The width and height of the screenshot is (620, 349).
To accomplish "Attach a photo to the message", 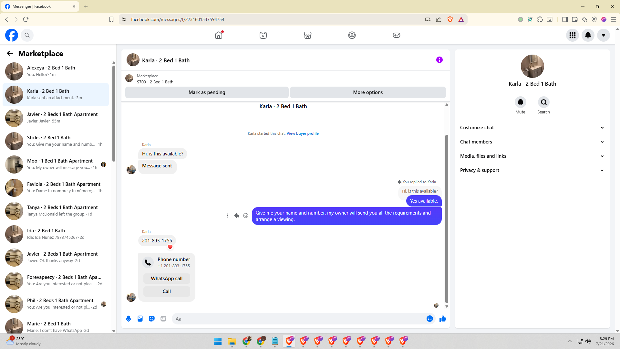I will tap(140, 319).
